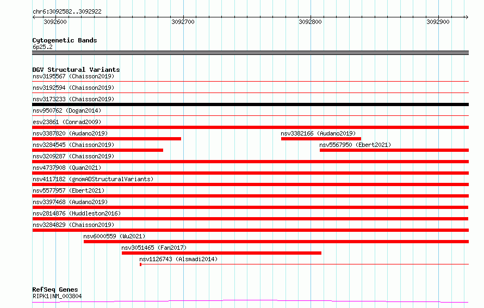
Task: Click the red bar under nsv3382166
Action: pyautogui.click(x=321, y=139)
